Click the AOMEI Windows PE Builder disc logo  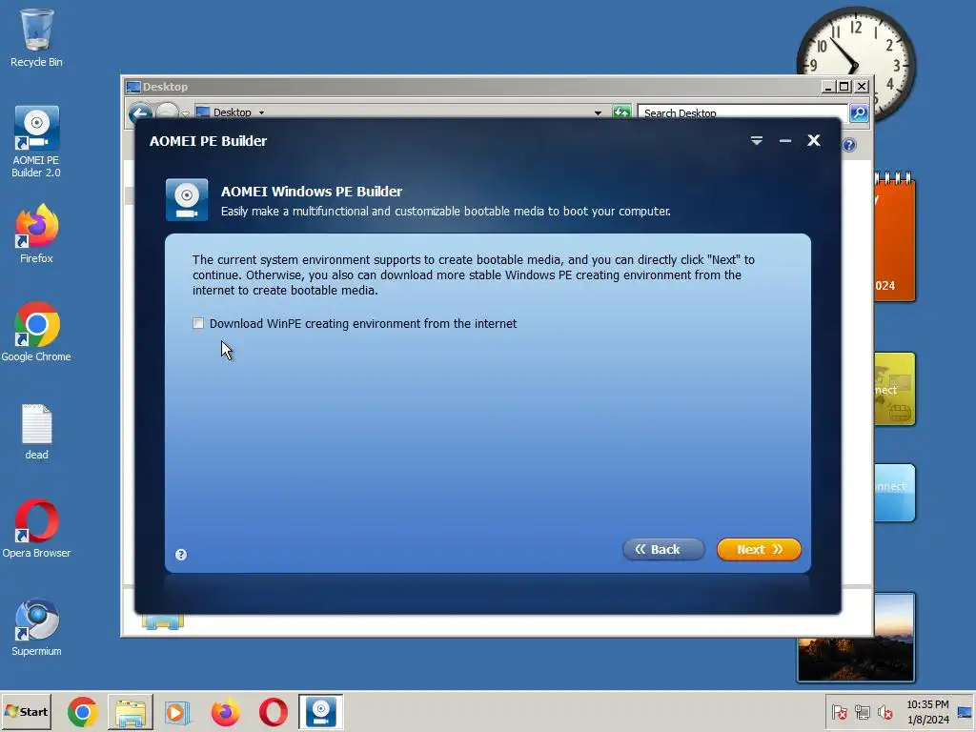point(187,200)
